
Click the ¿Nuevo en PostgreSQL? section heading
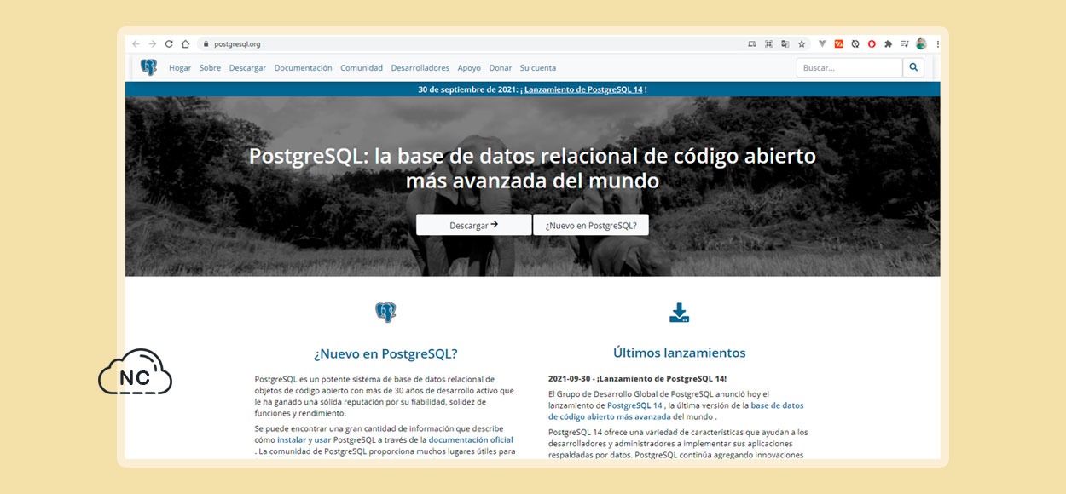[x=385, y=354]
